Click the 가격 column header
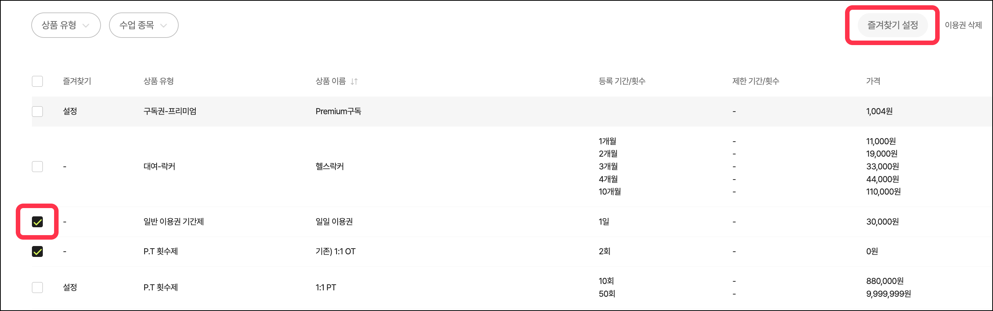The image size is (993, 311). (x=873, y=81)
